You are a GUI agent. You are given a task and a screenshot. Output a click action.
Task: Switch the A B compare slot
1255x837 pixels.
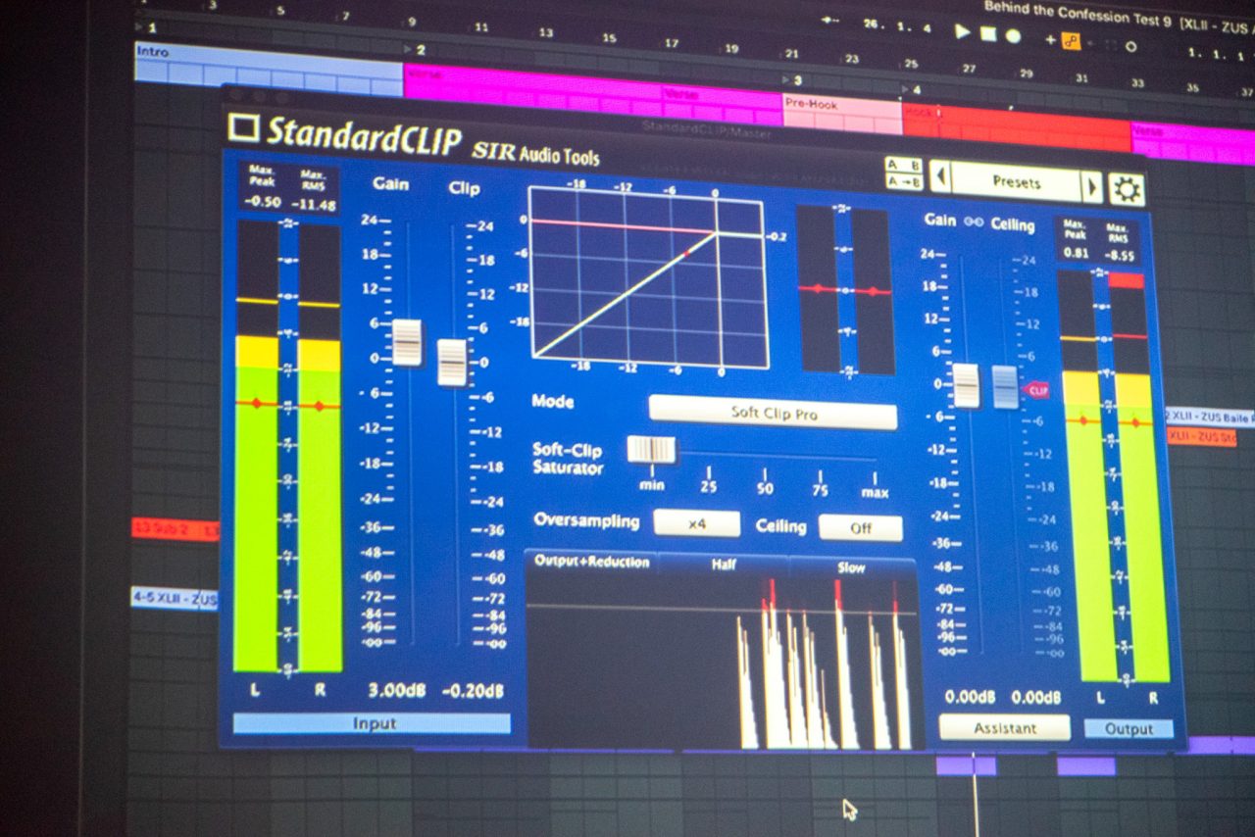[903, 165]
